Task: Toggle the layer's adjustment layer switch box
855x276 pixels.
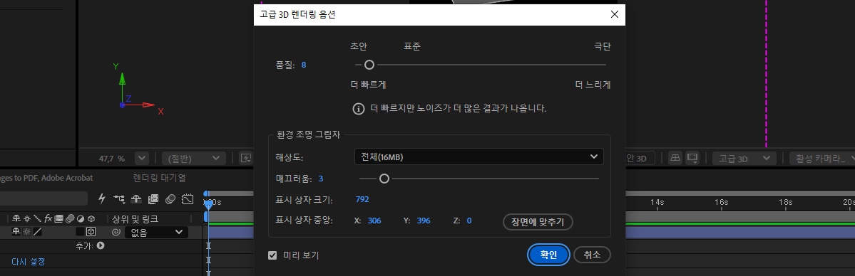Action: [80, 232]
